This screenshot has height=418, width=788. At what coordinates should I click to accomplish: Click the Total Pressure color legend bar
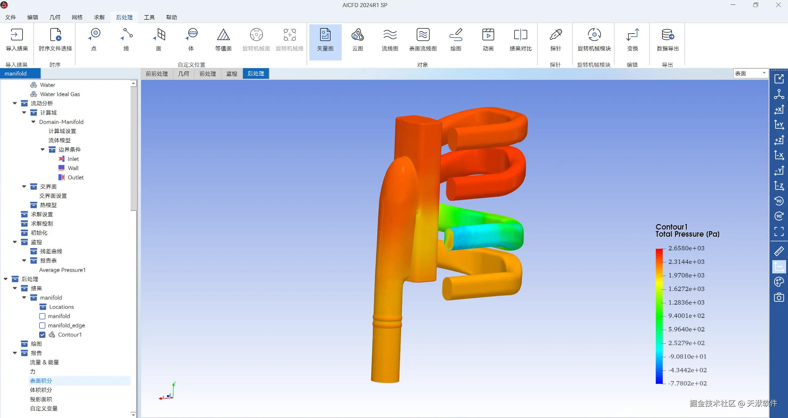coord(659,316)
